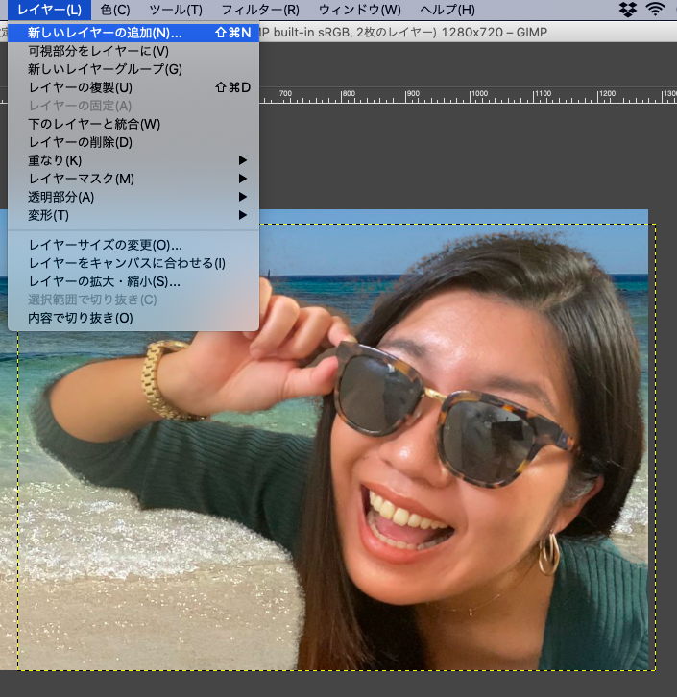
Task: Select 内容で切り抜き(O)
Action: pos(133,318)
